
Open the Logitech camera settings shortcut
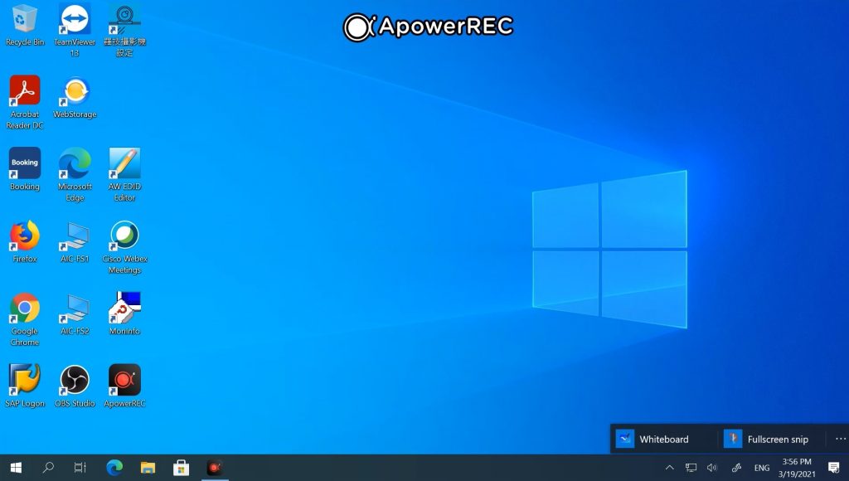pyautogui.click(x=124, y=30)
